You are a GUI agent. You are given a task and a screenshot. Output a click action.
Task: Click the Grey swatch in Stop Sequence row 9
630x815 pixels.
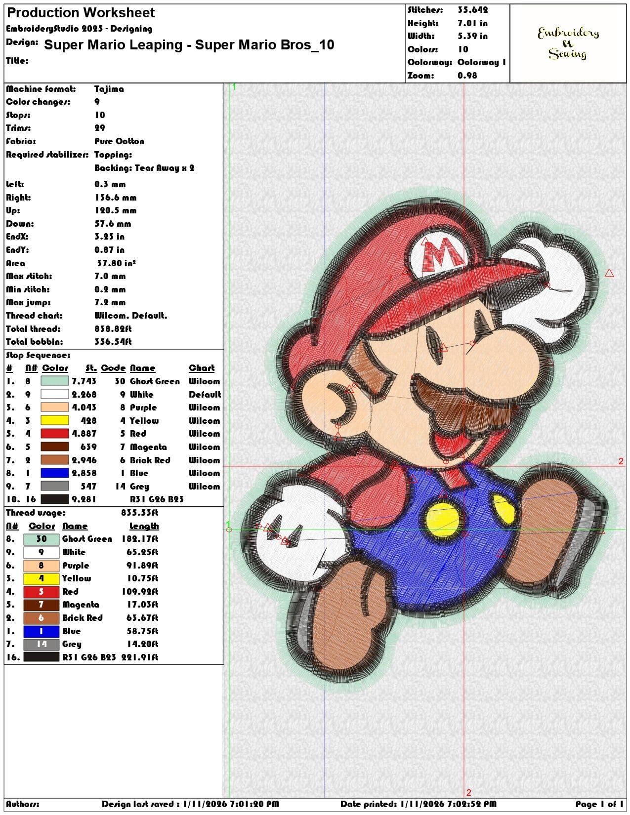pyautogui.click(x=54, y=486)
